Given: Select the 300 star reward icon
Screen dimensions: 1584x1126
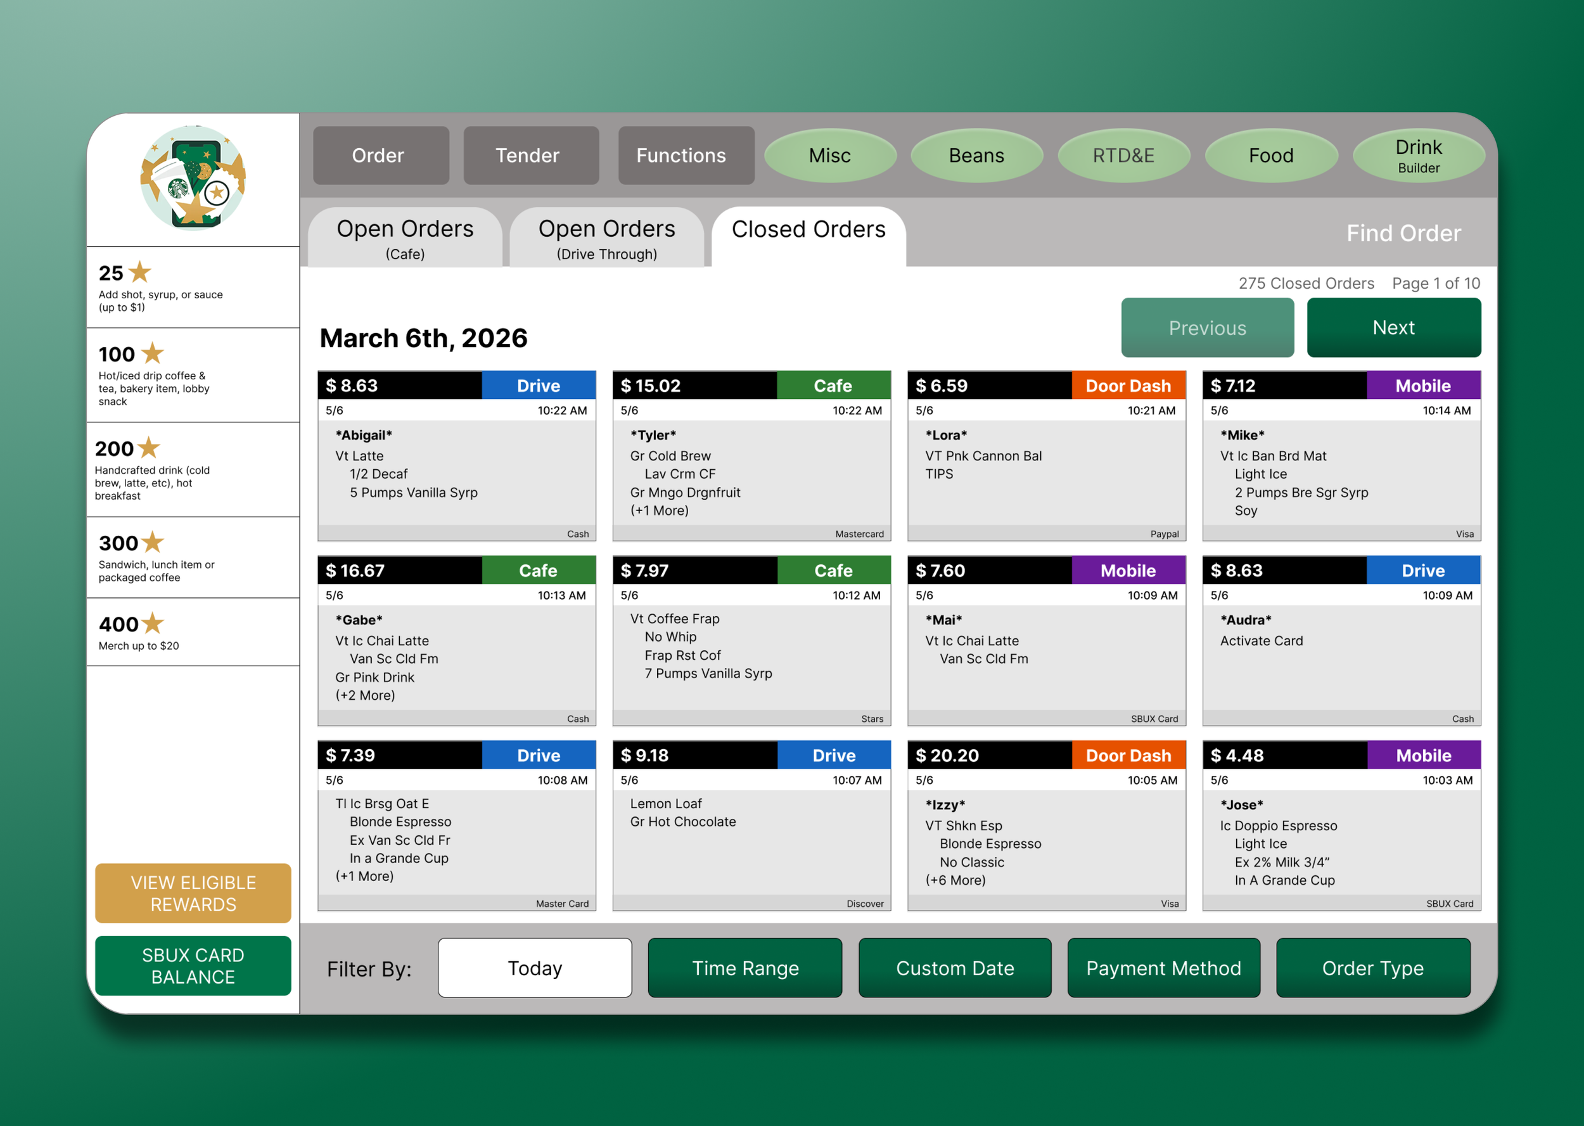Looking at the screenshot, I should point(153,541).
